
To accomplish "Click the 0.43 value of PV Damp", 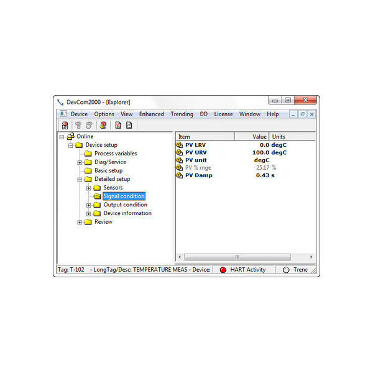I will point(262,175).
